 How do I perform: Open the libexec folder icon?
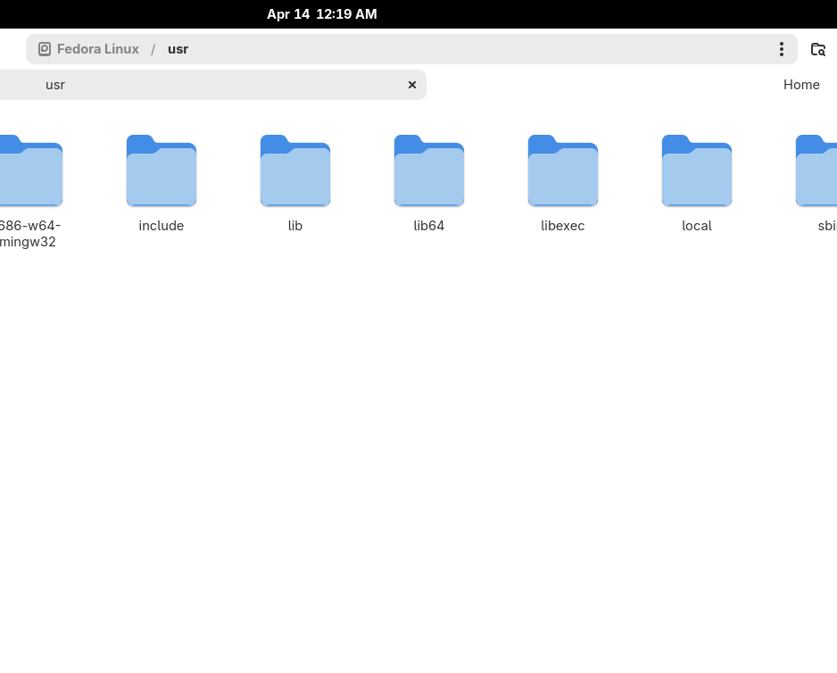[x=563, y=170]
